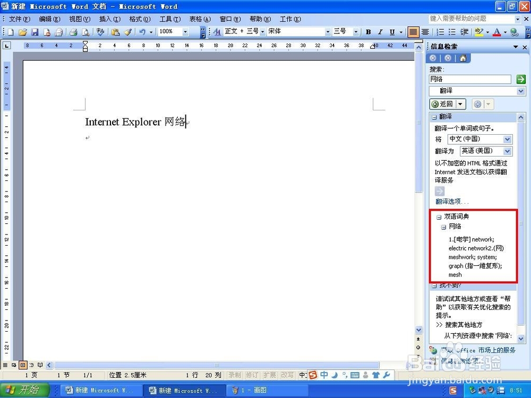
Task: Apply yellow highlight color
Action: 479,32
